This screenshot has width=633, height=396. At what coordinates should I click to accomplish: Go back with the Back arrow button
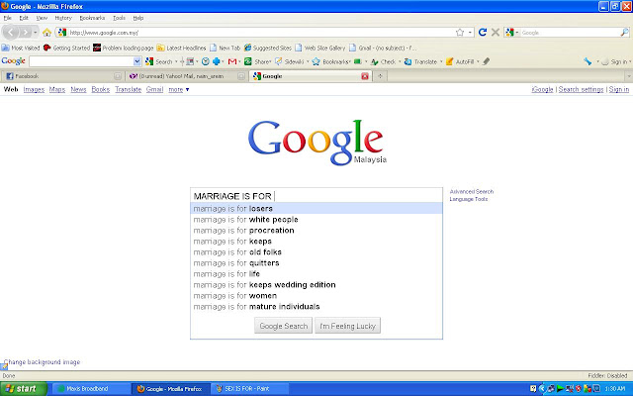(11, 33)
